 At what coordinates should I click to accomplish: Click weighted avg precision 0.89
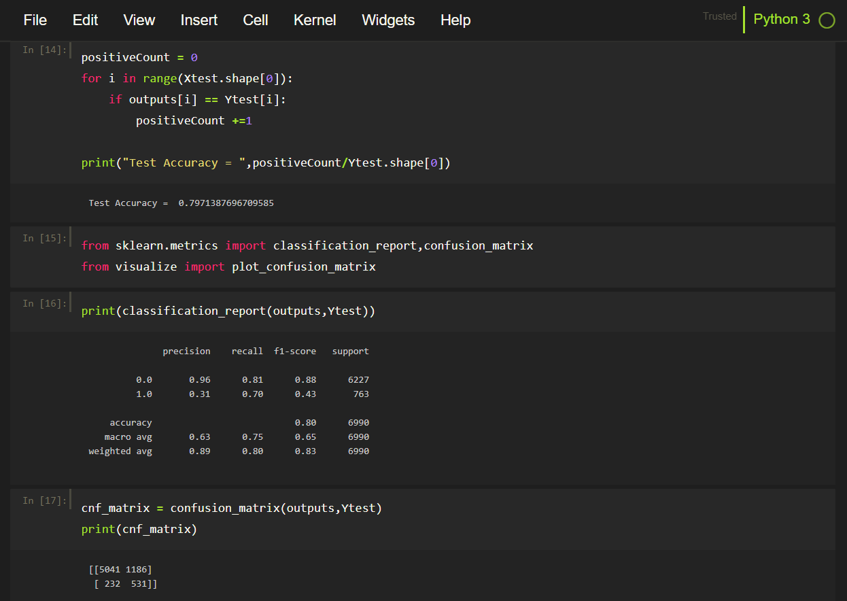pos(200,451)
